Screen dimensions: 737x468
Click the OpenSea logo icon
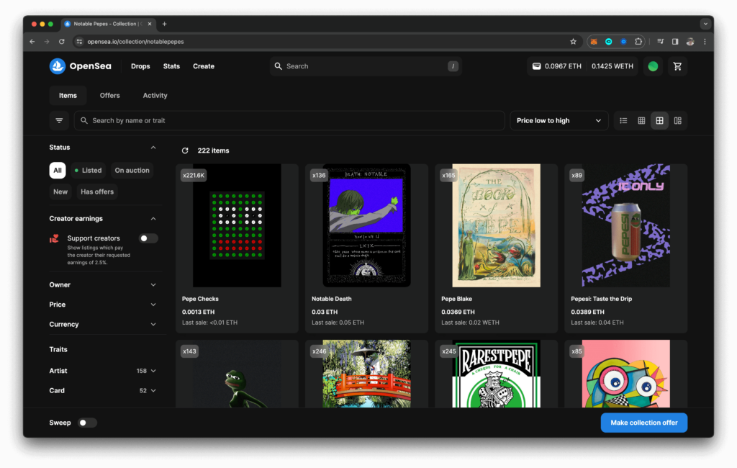coord(58,66)
